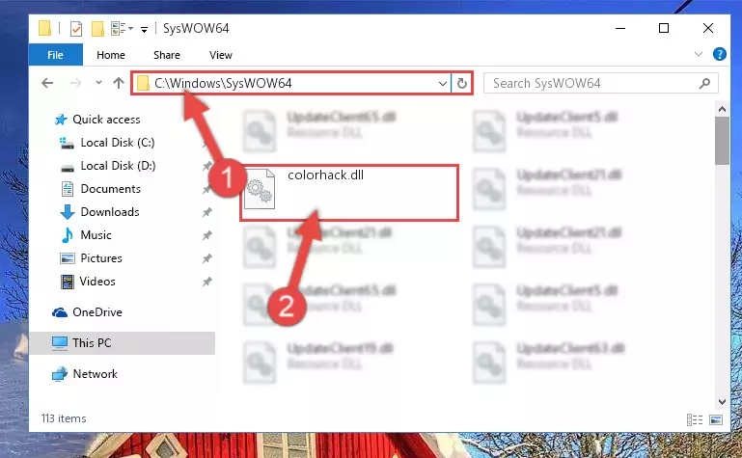This screenshot has height=458, width=742.
Task: Click the Network icon in sidebar
Action: point(60,374)
